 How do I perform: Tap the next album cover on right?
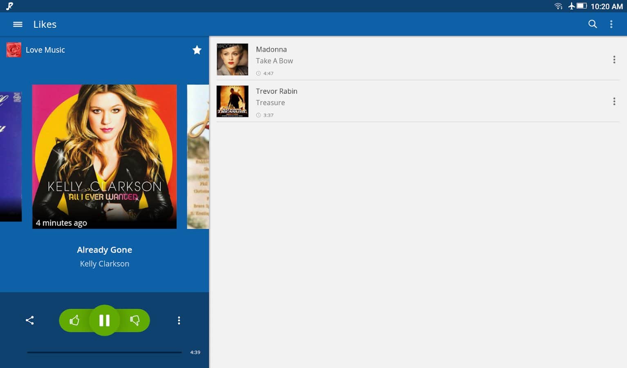198,156
